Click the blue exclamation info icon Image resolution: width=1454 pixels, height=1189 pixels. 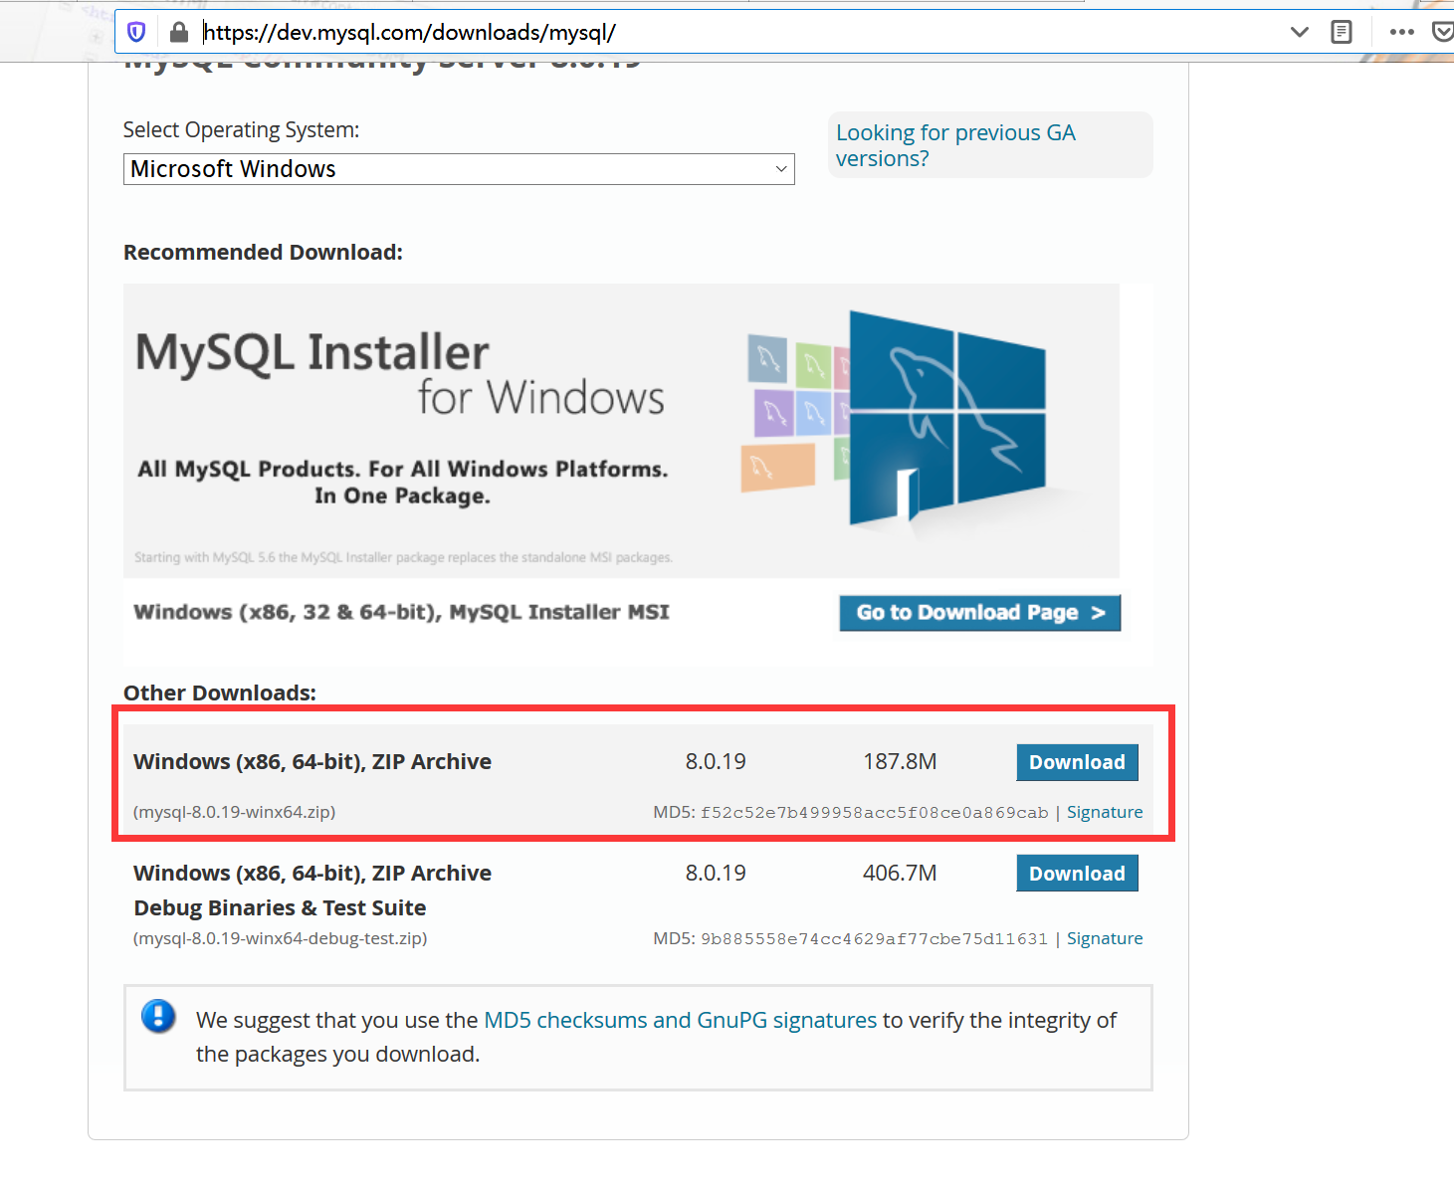pos(158,1017)
